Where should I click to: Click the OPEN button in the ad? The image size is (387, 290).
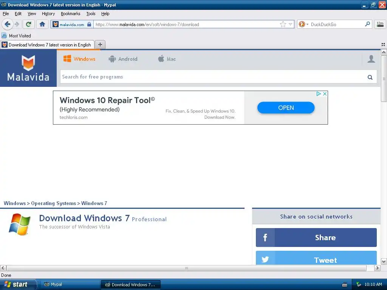coord(286,108)
